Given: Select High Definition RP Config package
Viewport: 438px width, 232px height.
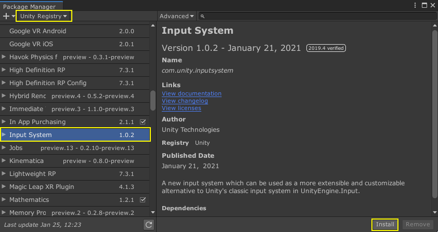Looking at the screenshot, I should coord(74,83).
